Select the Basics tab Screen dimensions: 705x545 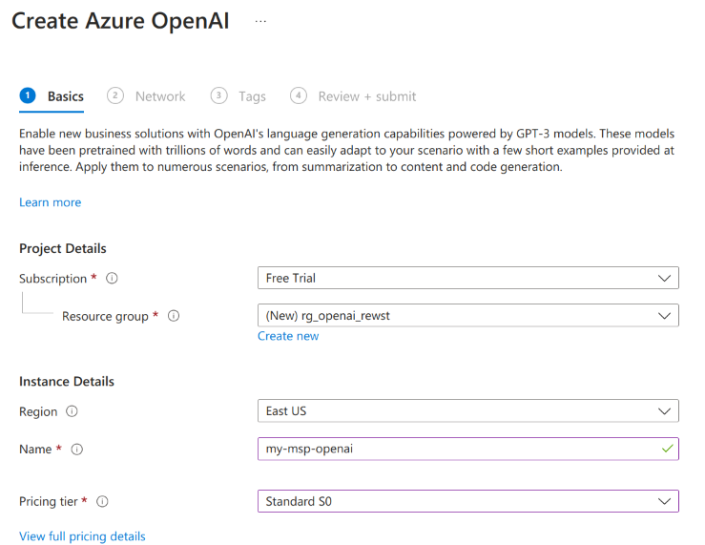pyautogui.click(x=66, y=96)
